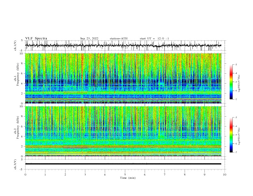Click time axis tick label "1"
This screenshot has height=196, width=253.
[x=45, y=175]
